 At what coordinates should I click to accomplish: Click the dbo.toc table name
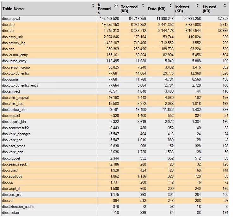[8, 31]
